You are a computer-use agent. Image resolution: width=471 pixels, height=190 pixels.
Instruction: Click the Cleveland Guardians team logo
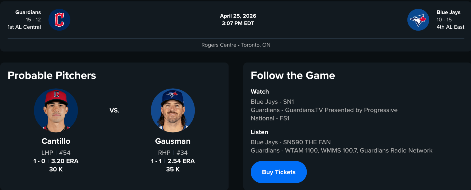click(59, 20)
